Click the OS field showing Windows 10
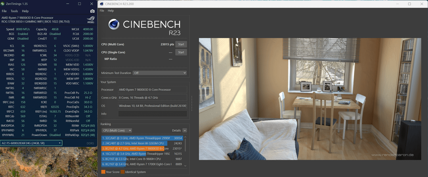The width and height of the screenshot is (428, 177). pos(153,106)
